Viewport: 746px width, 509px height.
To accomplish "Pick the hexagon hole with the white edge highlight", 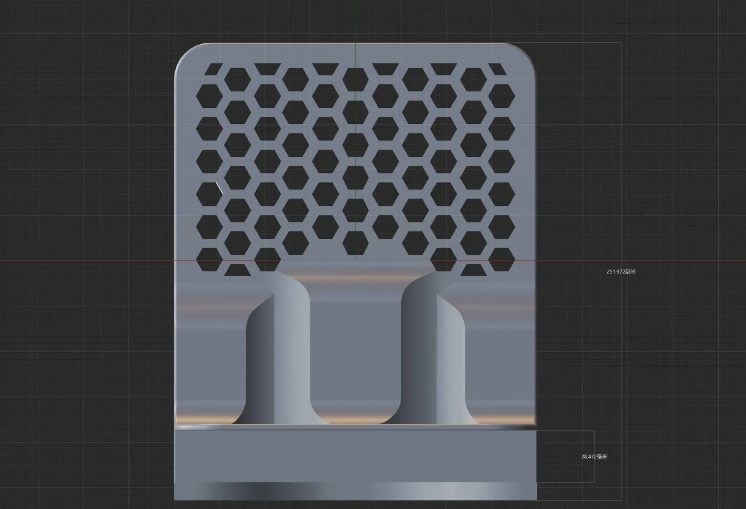I will pyautogui.click(x=210, y=194).
